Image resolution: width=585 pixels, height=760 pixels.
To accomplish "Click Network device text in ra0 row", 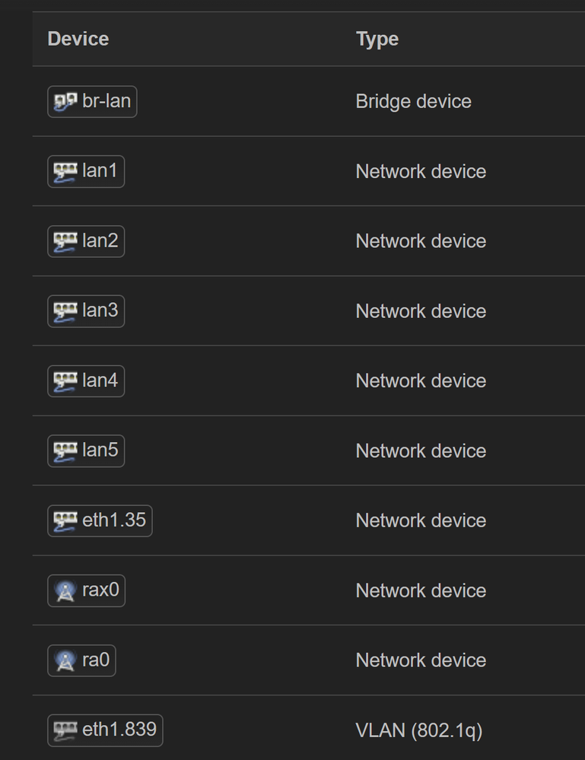I will (x=421, y=660).
